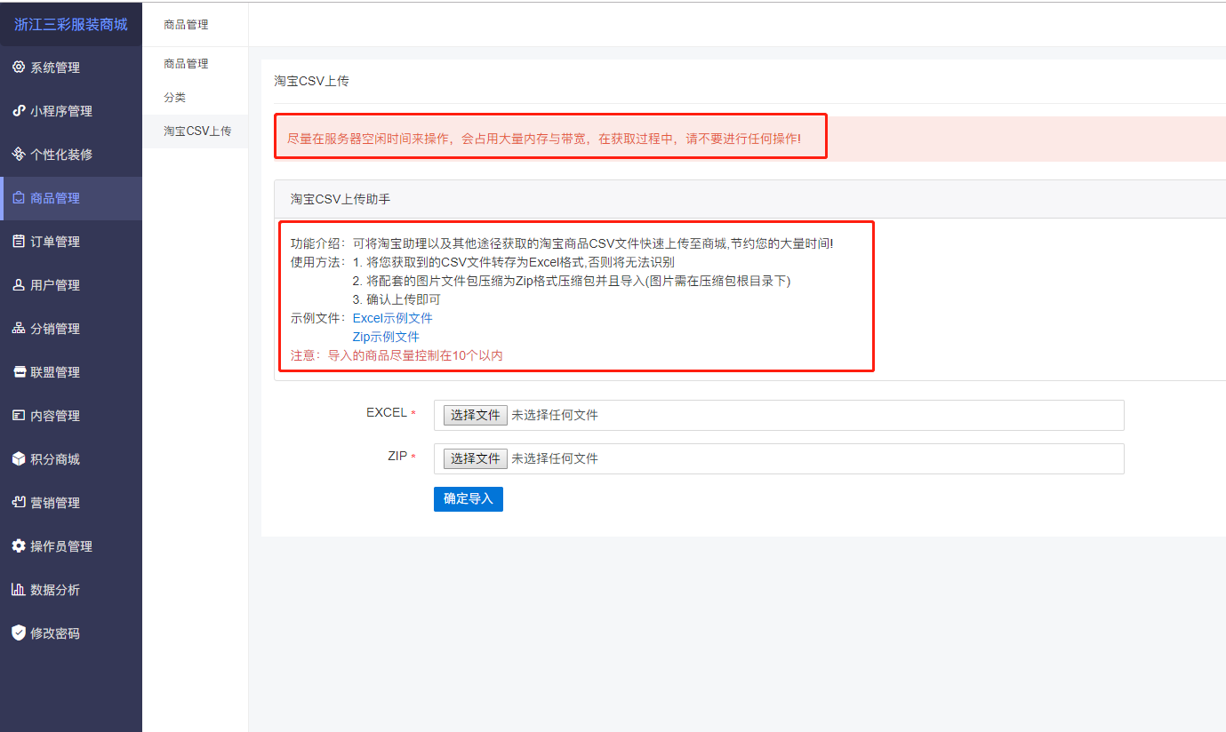1226x732 pixels.
Task: Click the ZIP field label
Action: [x=397, y=456]
